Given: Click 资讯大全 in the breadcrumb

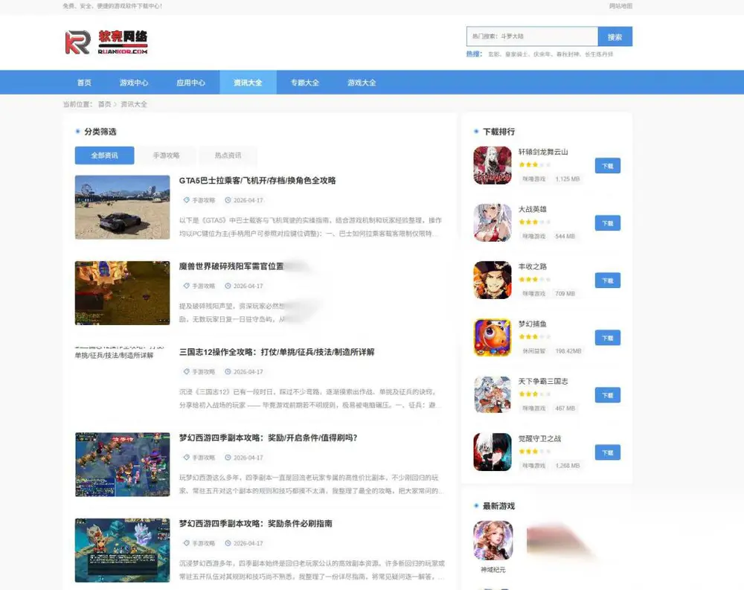Looking at the screenshot, I should pos(134,104).
